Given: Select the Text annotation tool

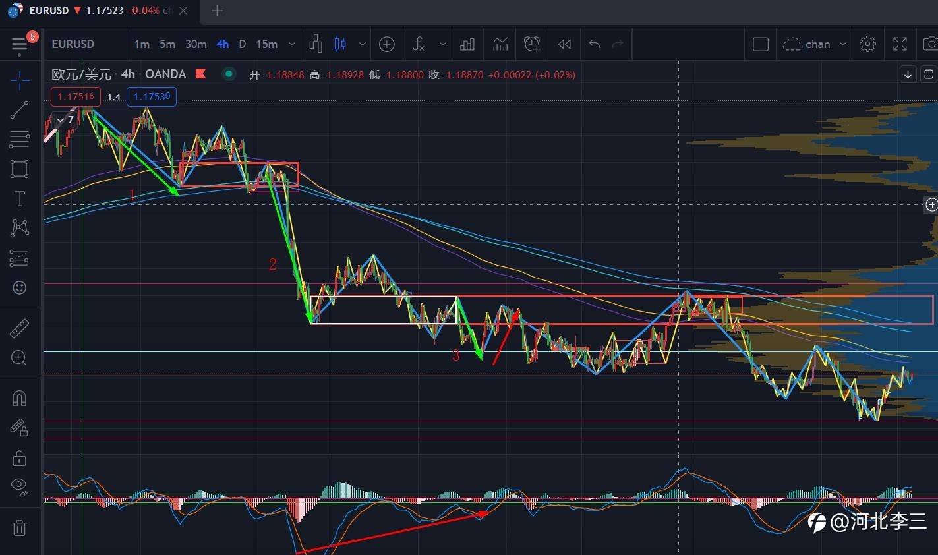Looking at the screenshot, I should tap(20, 198).
